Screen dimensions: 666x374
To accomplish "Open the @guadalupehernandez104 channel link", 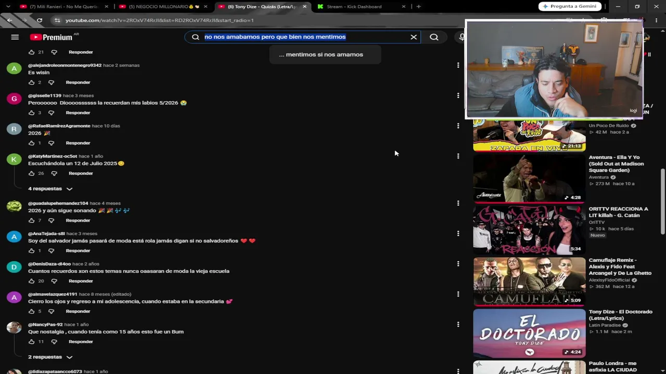I will tap(58, 203).
